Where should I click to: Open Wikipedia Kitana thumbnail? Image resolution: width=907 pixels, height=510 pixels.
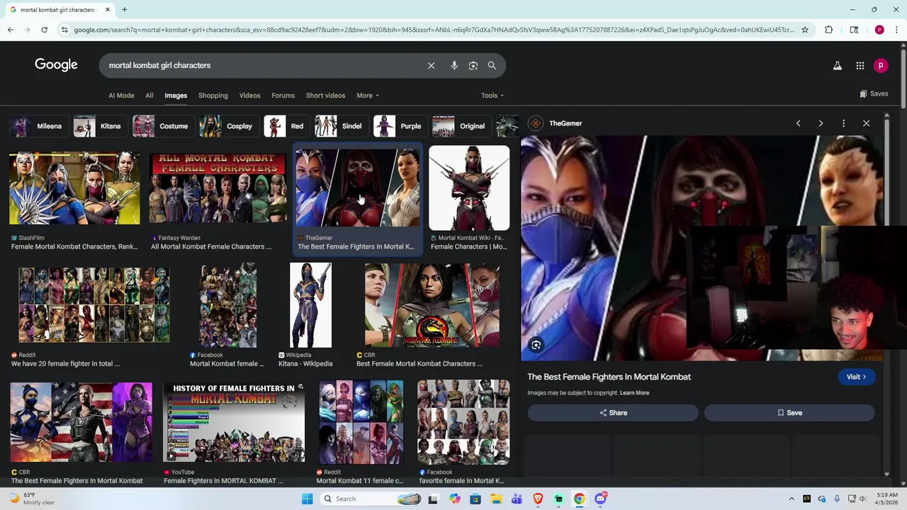click(x=310, y=305)
